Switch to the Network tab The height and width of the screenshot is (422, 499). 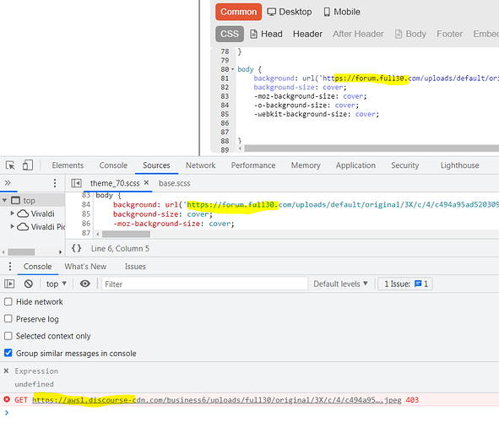click(x=200, y=165)
